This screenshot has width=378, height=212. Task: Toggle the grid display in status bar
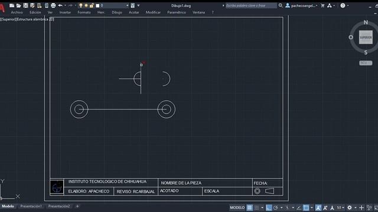coord(249,208)
